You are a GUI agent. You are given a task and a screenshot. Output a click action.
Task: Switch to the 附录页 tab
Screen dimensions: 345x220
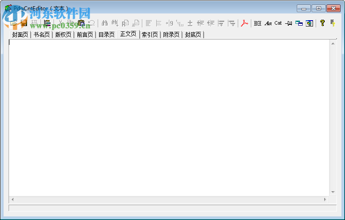[x=171, y=35]
